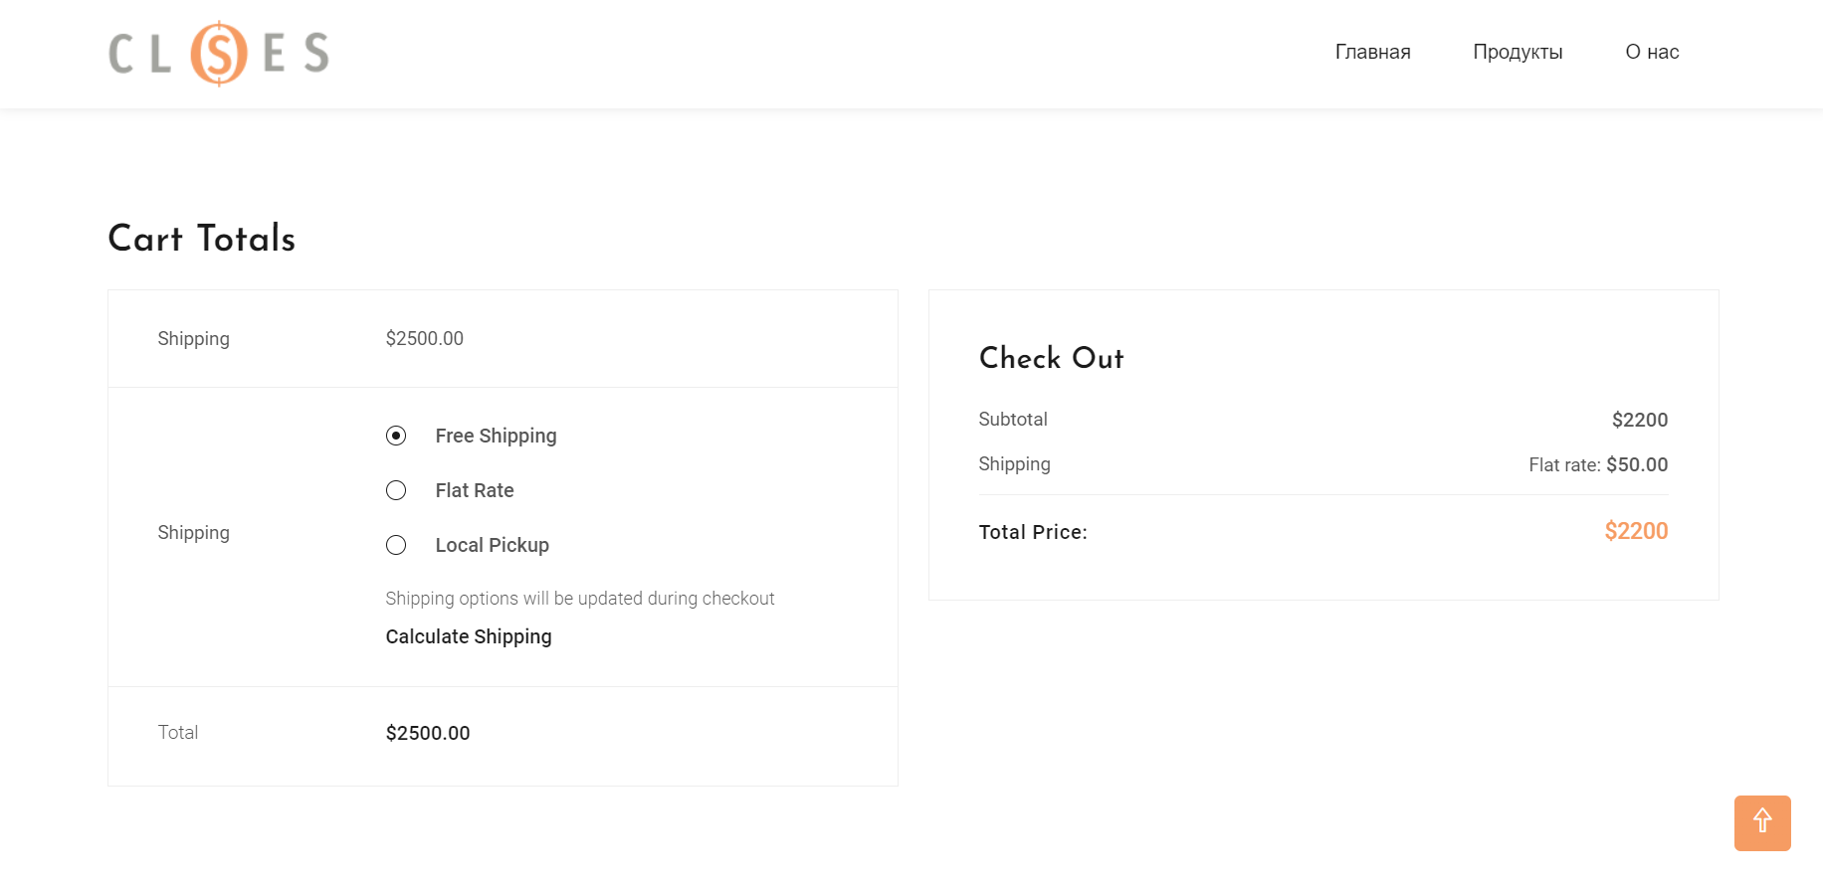The width and height of the screenshot is (1823, 886).
Task: Click the Local Pickup label text
Action: point(492,545)
